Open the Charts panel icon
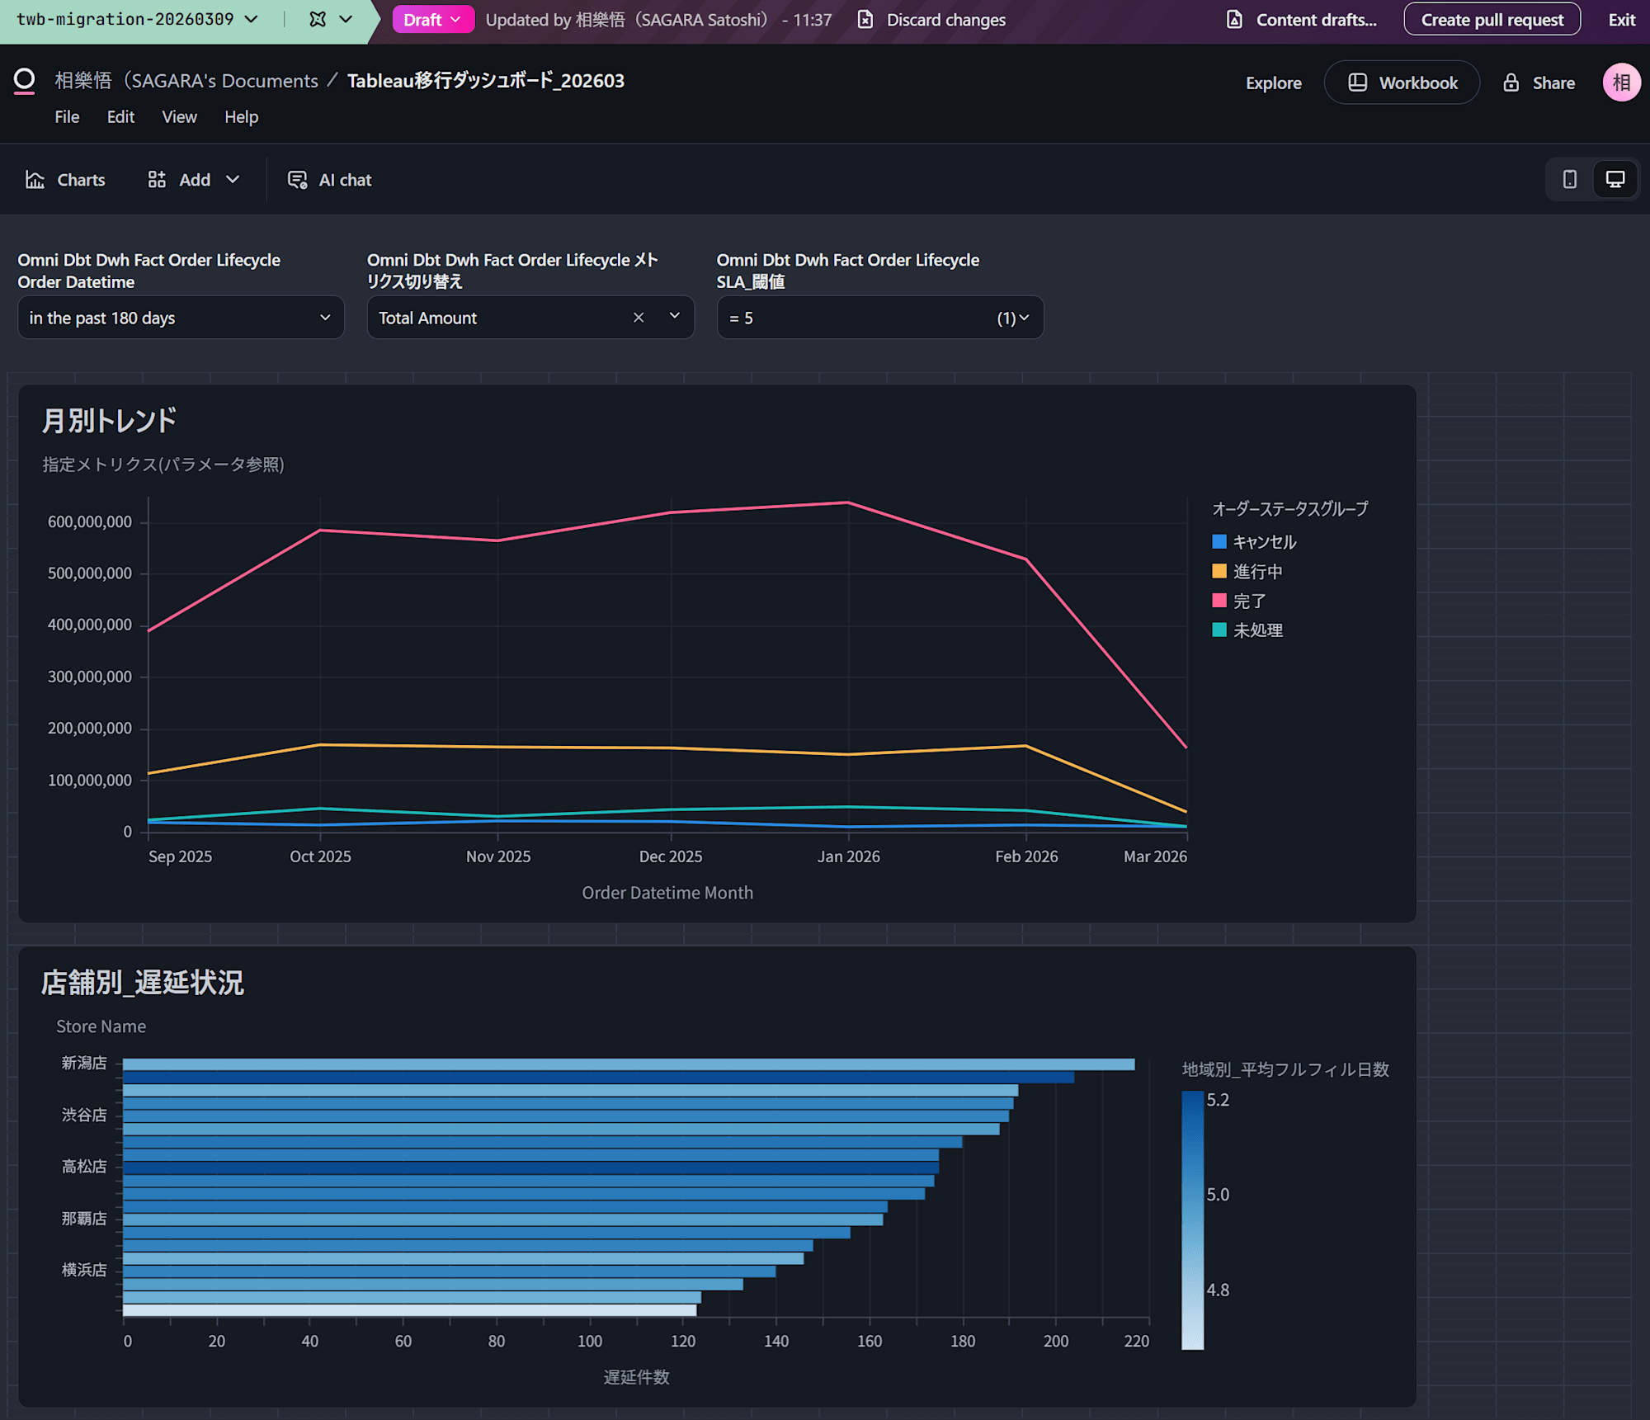This screenshot has width=1650, height=1420. (35, 180)
